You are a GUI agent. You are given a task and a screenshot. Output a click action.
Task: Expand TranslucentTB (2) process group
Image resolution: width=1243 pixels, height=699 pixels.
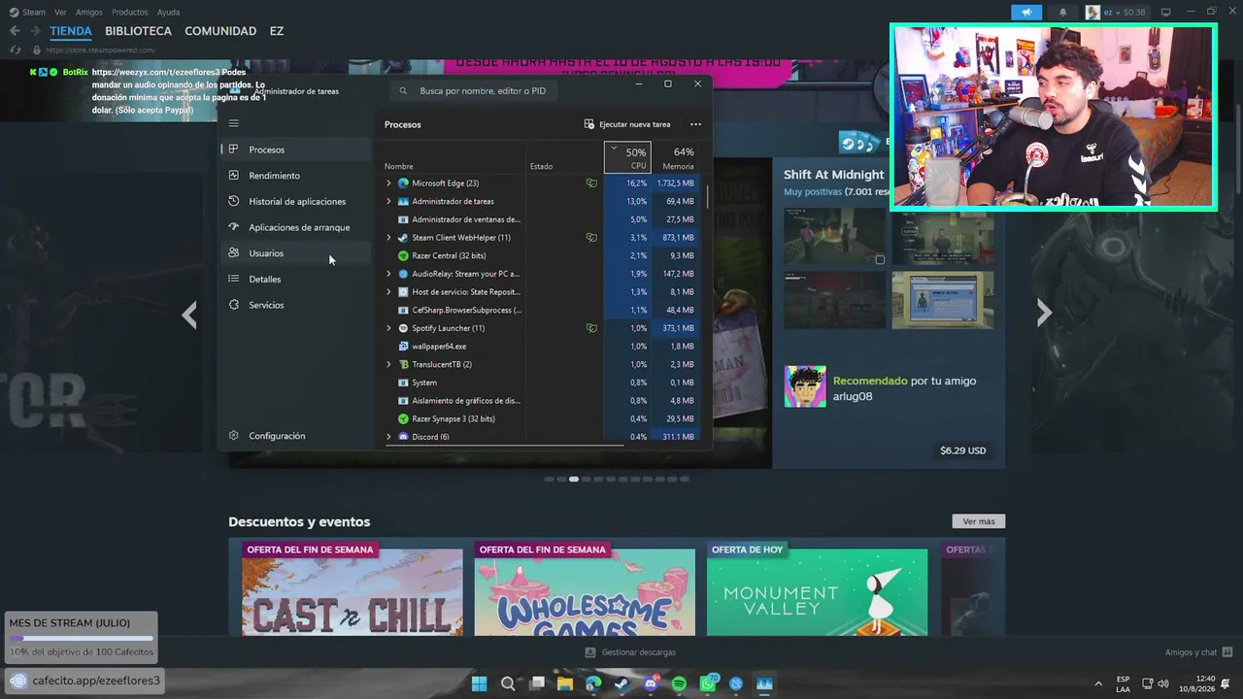[x=388, y=364]
